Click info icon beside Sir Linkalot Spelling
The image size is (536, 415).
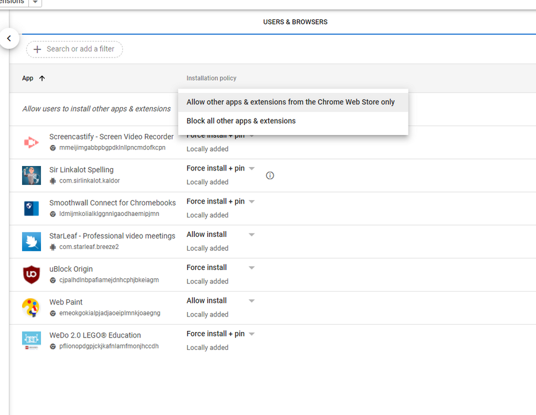[x=270, y=175]
